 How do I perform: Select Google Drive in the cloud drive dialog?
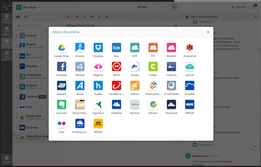click(61, 47)
